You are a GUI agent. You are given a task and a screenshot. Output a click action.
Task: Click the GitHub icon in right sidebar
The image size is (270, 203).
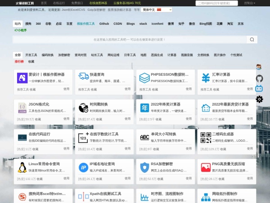[x=259, y=78]
